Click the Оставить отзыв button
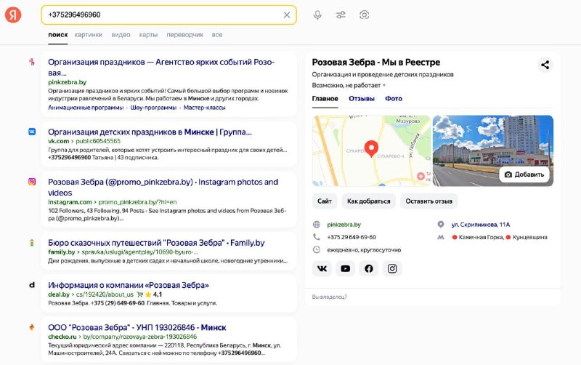 (x=428, y=201)
